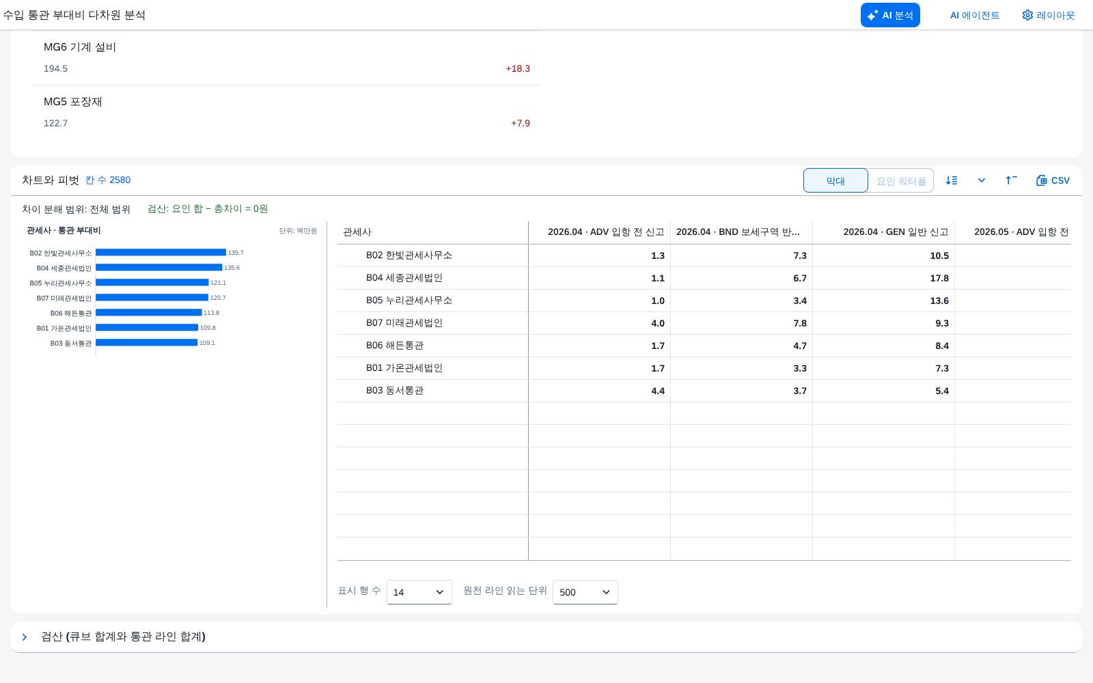
Task: Open the 표시 행 수 dropdown
Action: point(419,592)
